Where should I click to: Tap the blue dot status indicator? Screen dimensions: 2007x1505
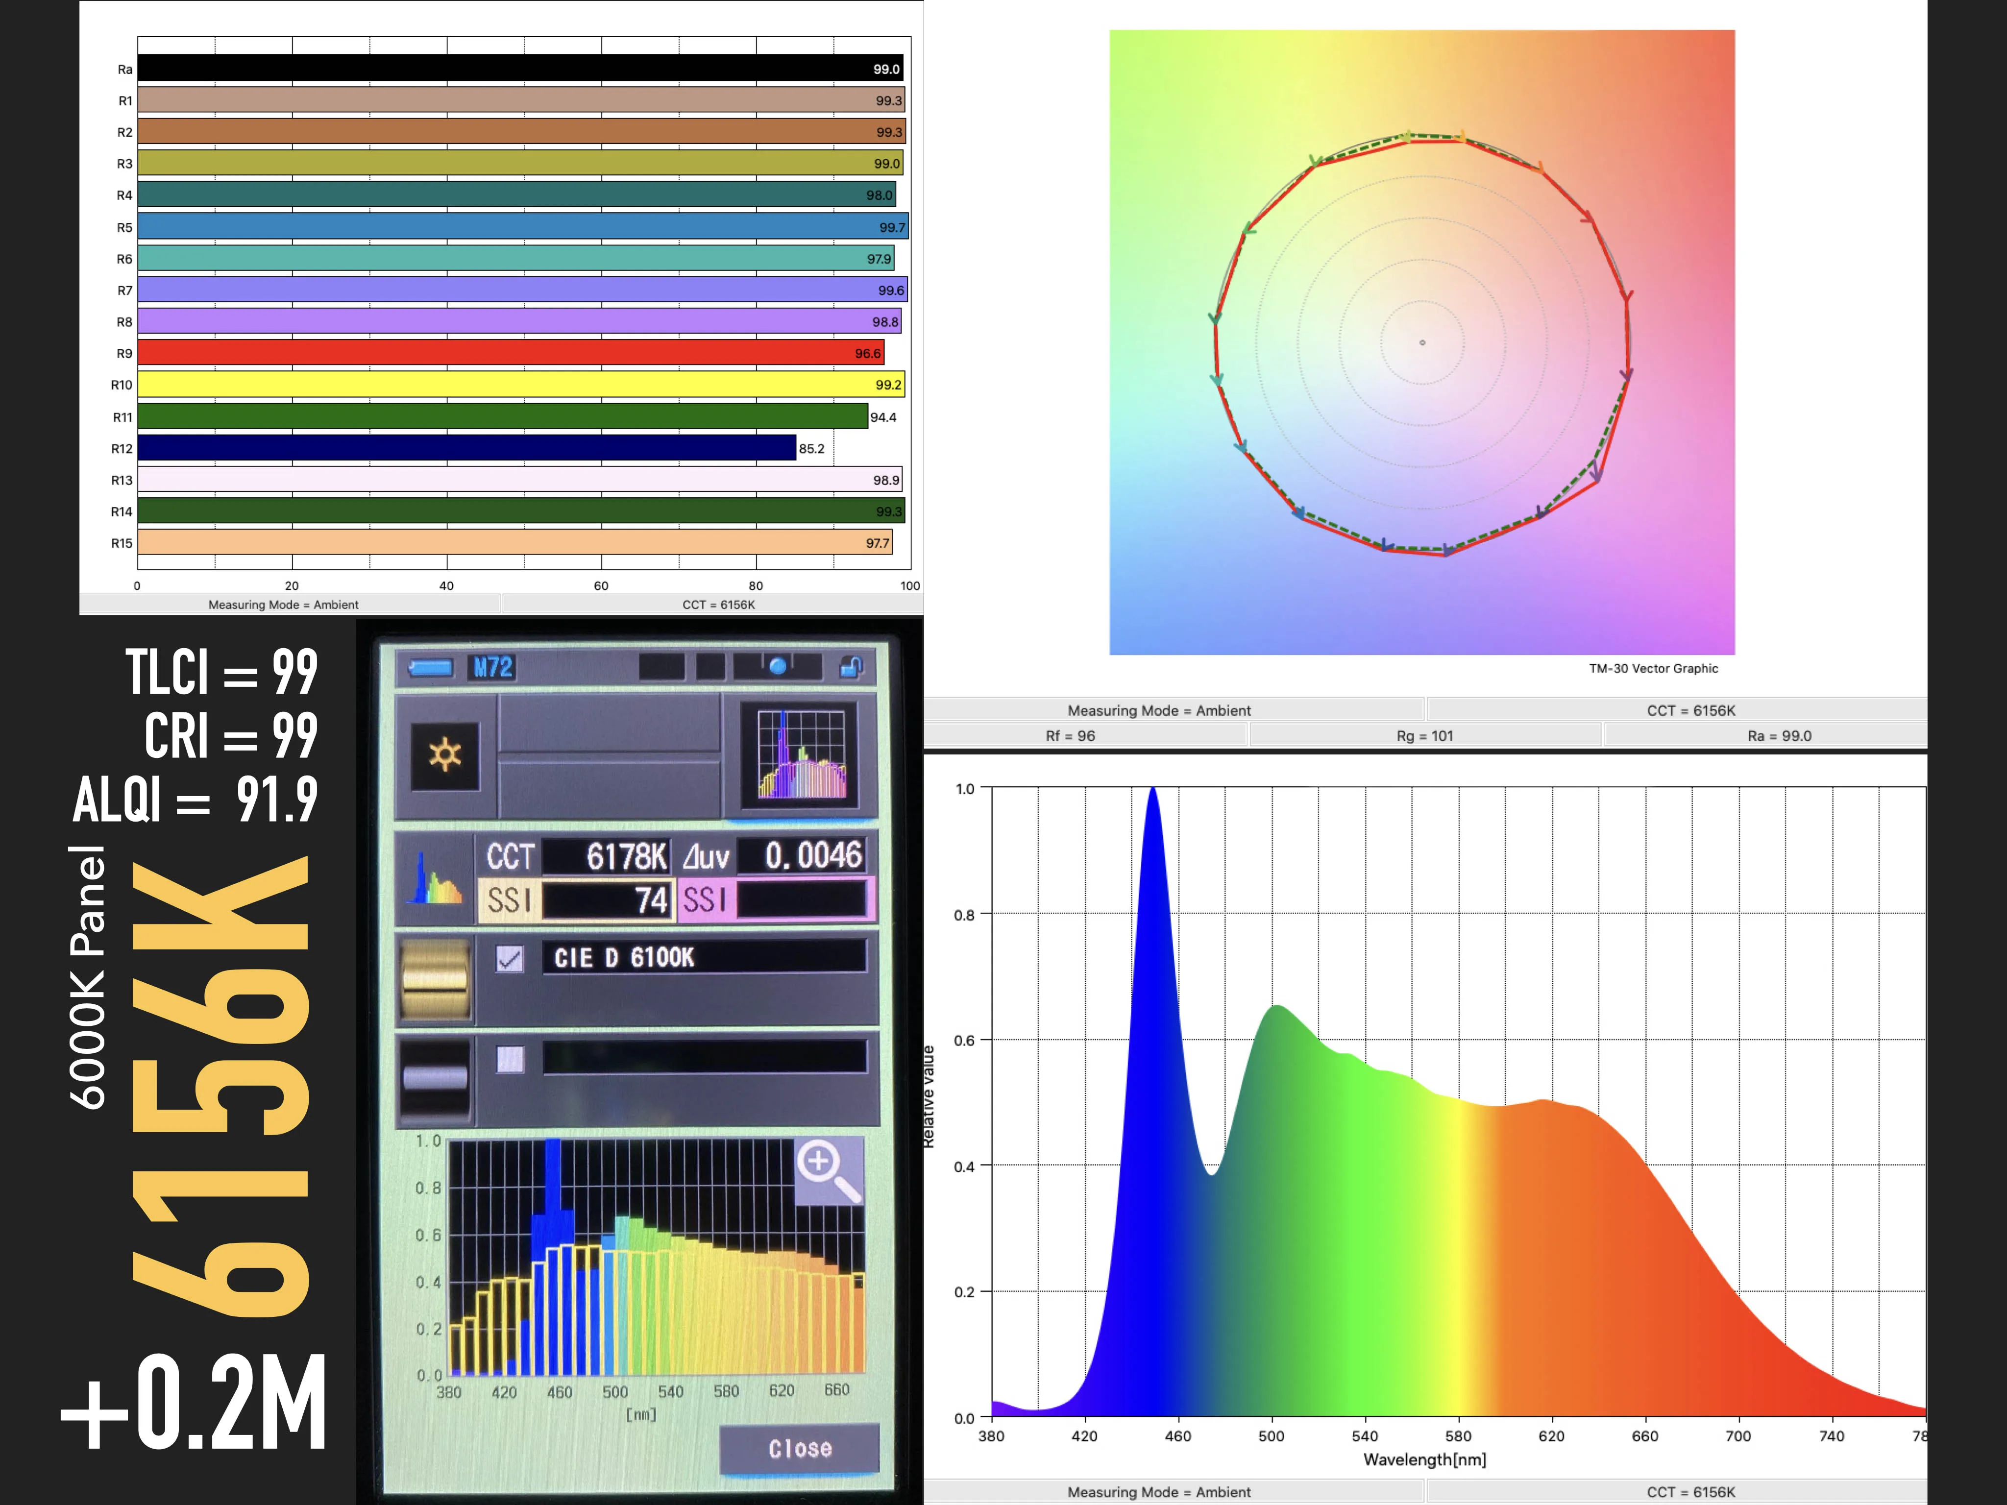778,667
